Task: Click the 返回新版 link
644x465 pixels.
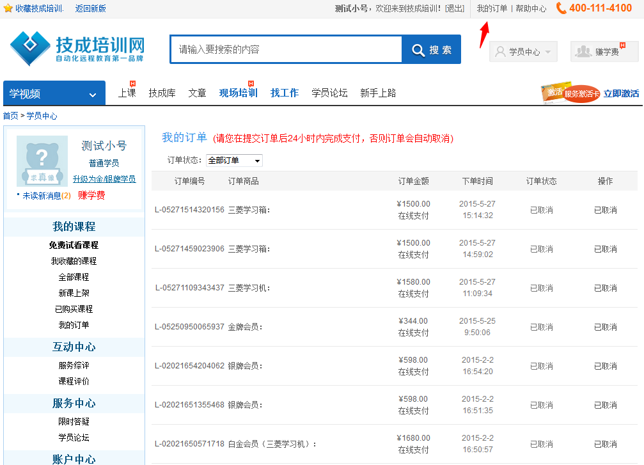Action: pyautogui.click(x=90, y=8)
